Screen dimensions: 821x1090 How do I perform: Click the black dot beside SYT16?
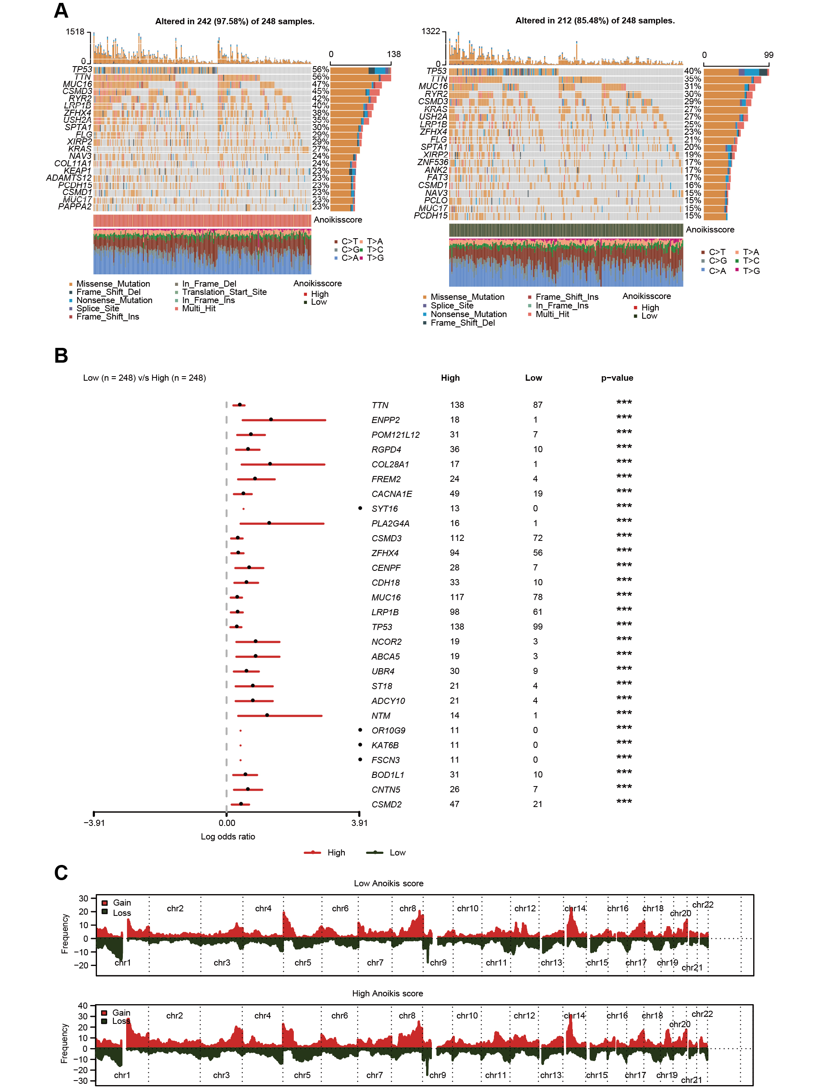click(x=360, y=508)
